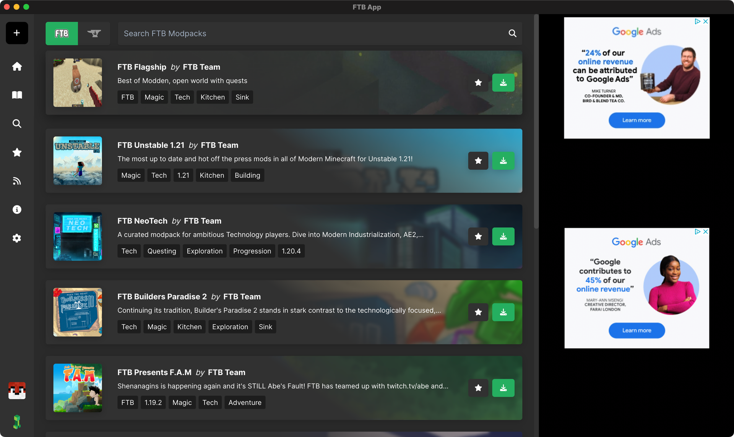Close the top Google Ads banner
This screenshot has width=734, height=437.
point(706,21)
